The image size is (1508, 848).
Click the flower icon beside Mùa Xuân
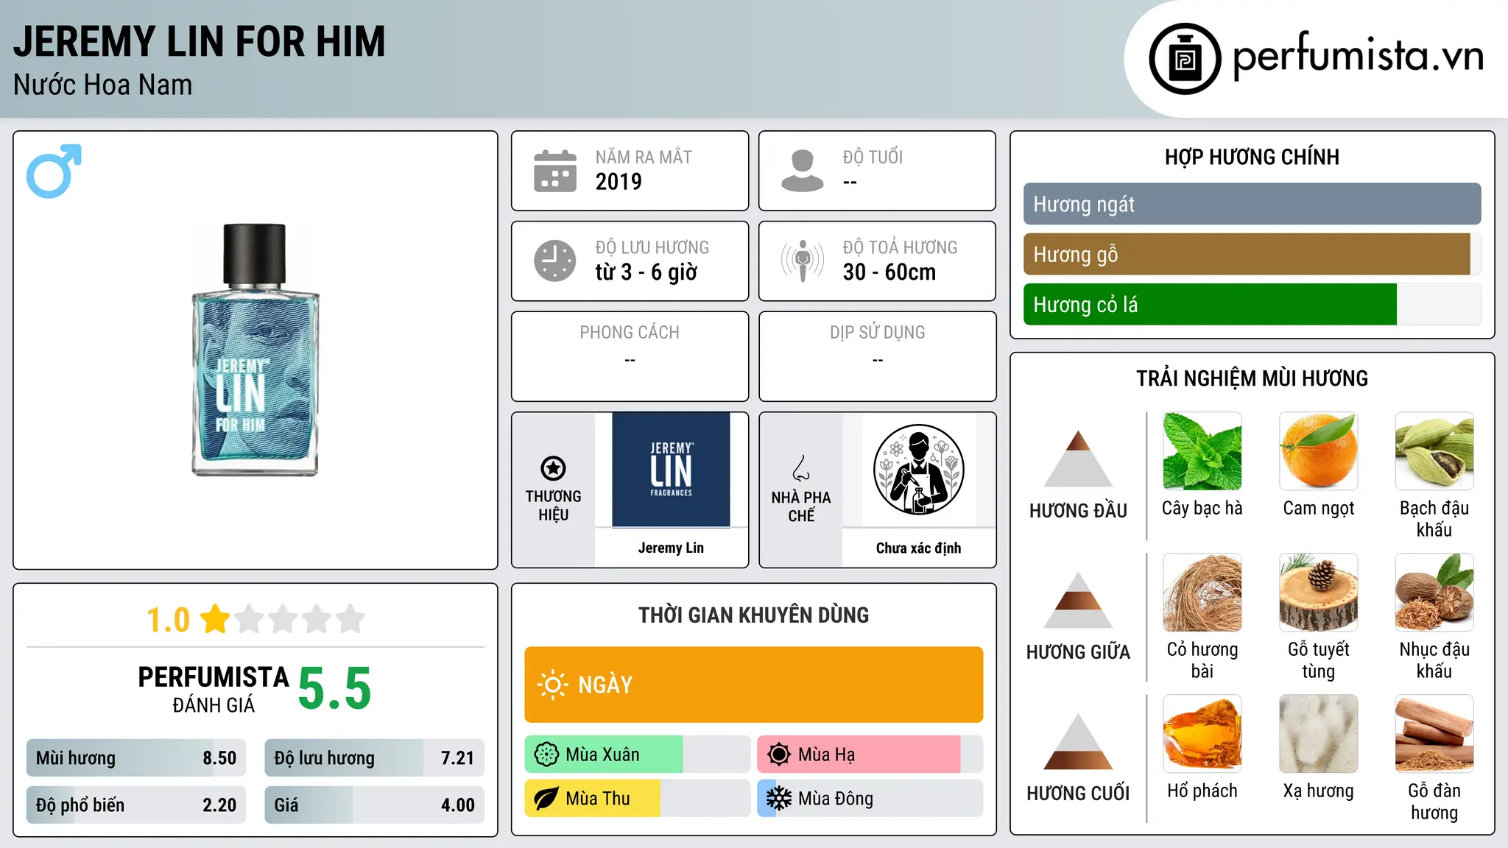coord(546,755)
